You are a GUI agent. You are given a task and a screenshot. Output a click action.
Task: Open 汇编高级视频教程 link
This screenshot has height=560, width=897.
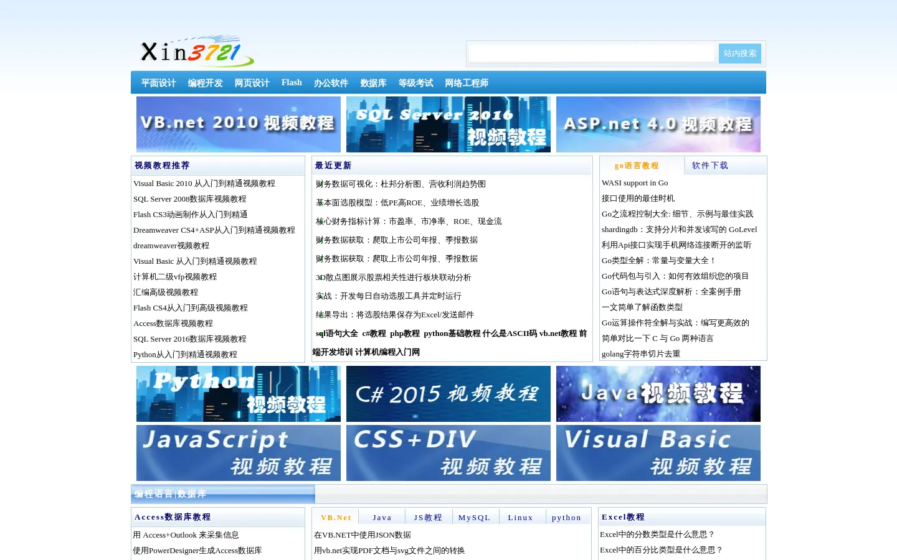(x=166, y=292)
